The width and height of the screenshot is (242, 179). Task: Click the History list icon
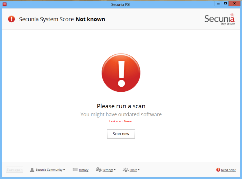point(75,170)
